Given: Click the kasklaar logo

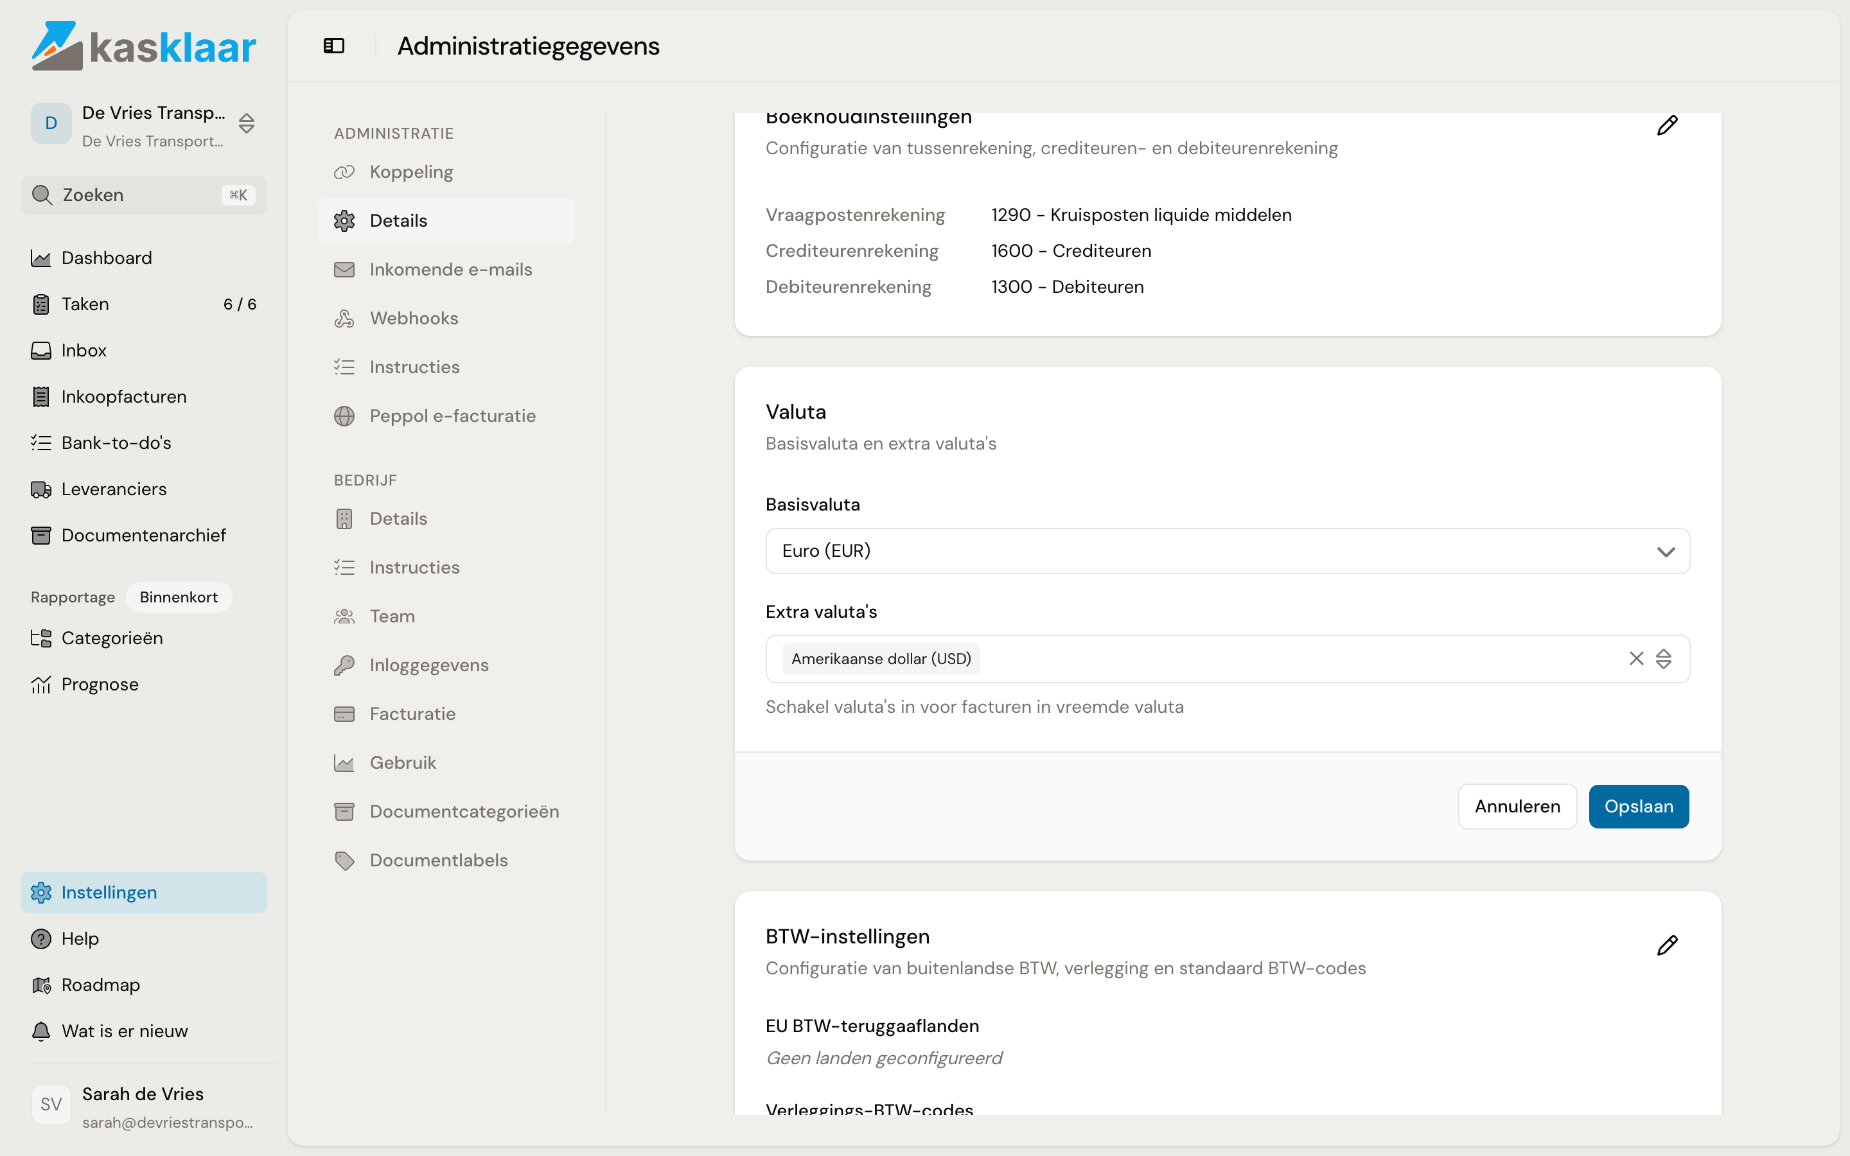Looking at the screenshot, I should (143, 46).
